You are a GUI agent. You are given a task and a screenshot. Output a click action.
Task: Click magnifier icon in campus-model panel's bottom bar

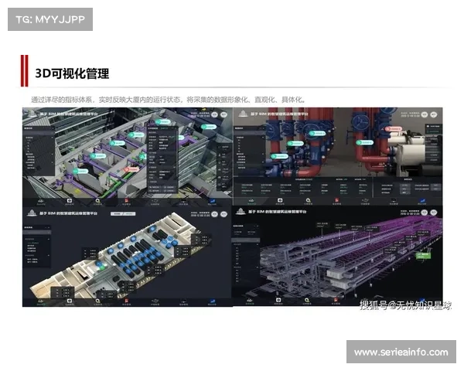click(x=97, y=201)
